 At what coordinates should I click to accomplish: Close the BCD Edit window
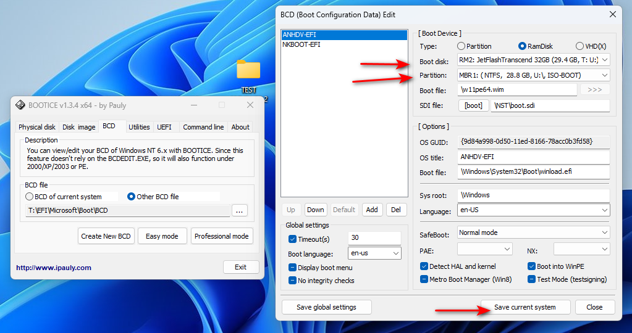tap(613, 14)
